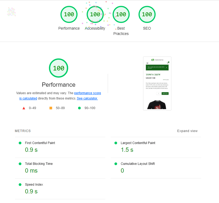Click the orange square 50–89 legend icon
Screen dimensions: 219x203
coord(51,108)
